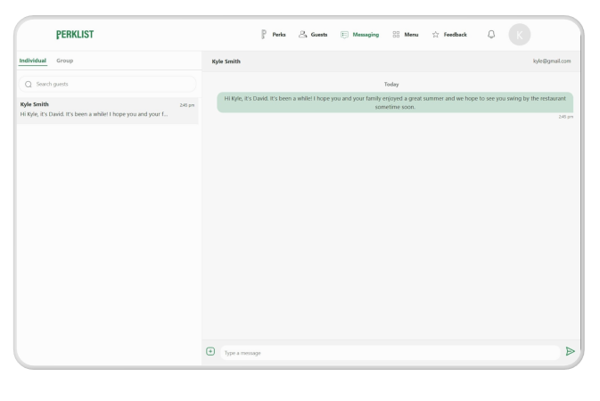Click the Feedback star icon
The height and width of the screenshot is (401, 600).
(435, 35)
